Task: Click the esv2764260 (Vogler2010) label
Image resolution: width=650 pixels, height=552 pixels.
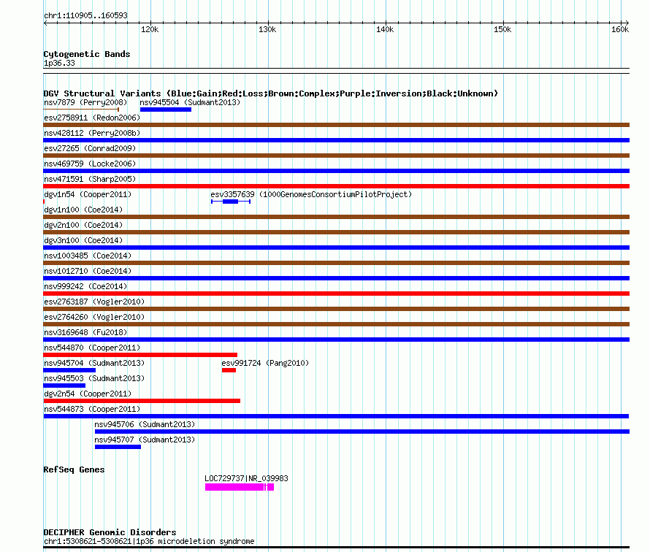Action: pyautogui.click(x=94, y=317)
